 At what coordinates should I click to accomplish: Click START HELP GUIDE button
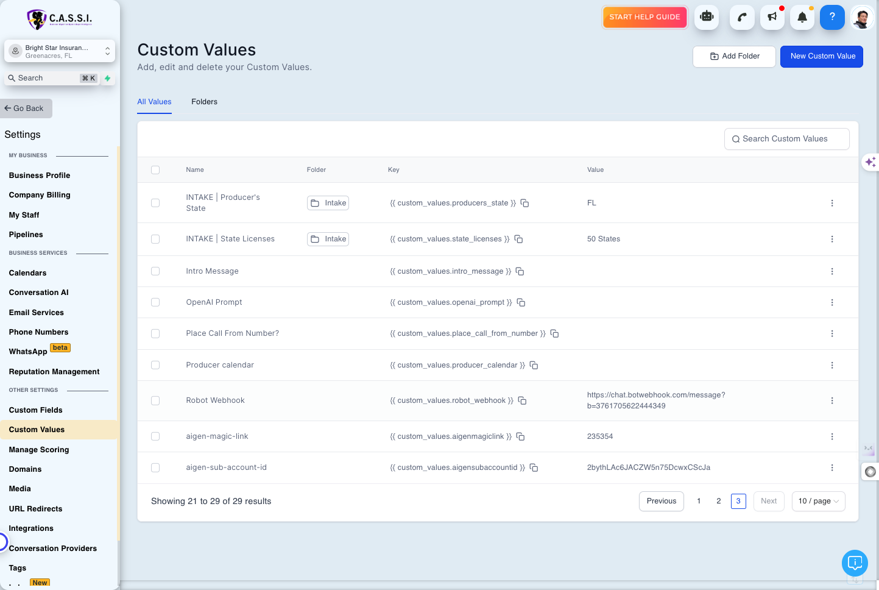point(644,17)
